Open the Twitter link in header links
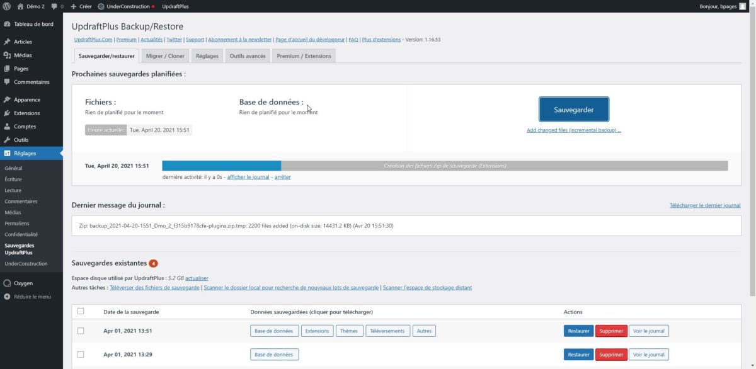Image resolution: width=756 pixels, height=369 pixels. point(174,40)
